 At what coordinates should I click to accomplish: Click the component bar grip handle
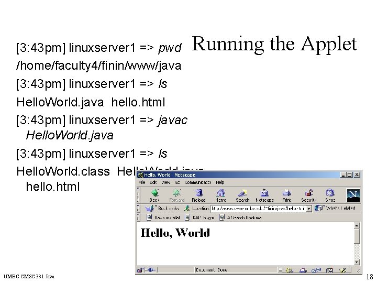[281, 270]
